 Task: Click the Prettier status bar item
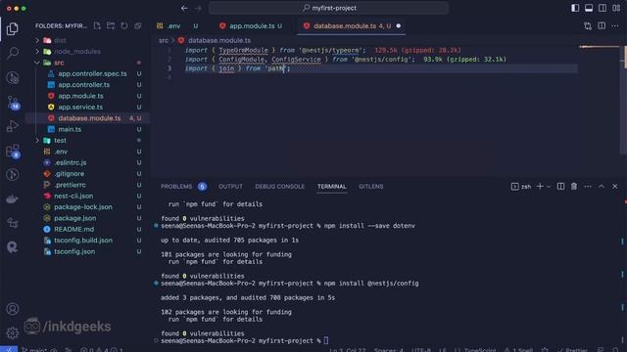point(572,350)
